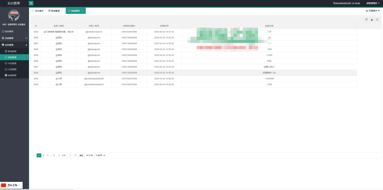
Task: Click the export icon above the table
Action: click(372, 19)
